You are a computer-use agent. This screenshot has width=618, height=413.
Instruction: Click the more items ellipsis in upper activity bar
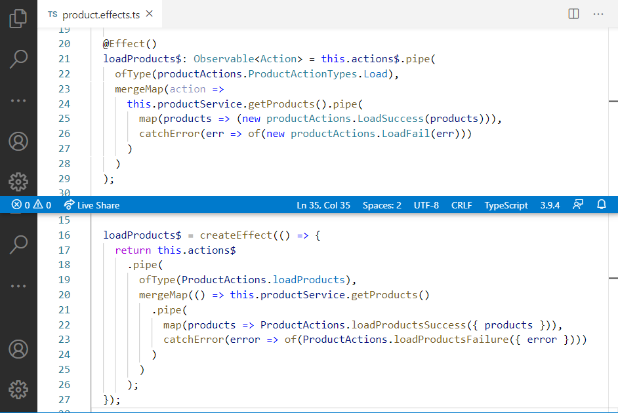click(x=18, y=101)
